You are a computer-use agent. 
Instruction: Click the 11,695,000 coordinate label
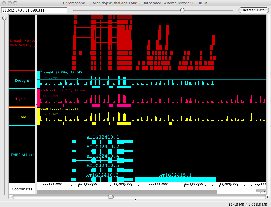click(123, 184)
